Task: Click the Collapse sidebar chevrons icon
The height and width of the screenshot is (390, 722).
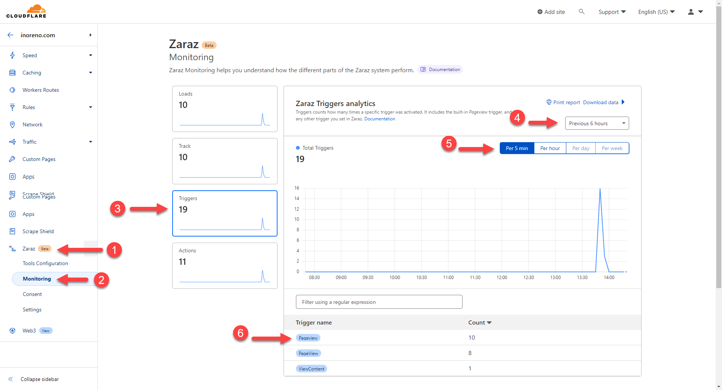Action: pyautogui.click(x=11, y=379)
